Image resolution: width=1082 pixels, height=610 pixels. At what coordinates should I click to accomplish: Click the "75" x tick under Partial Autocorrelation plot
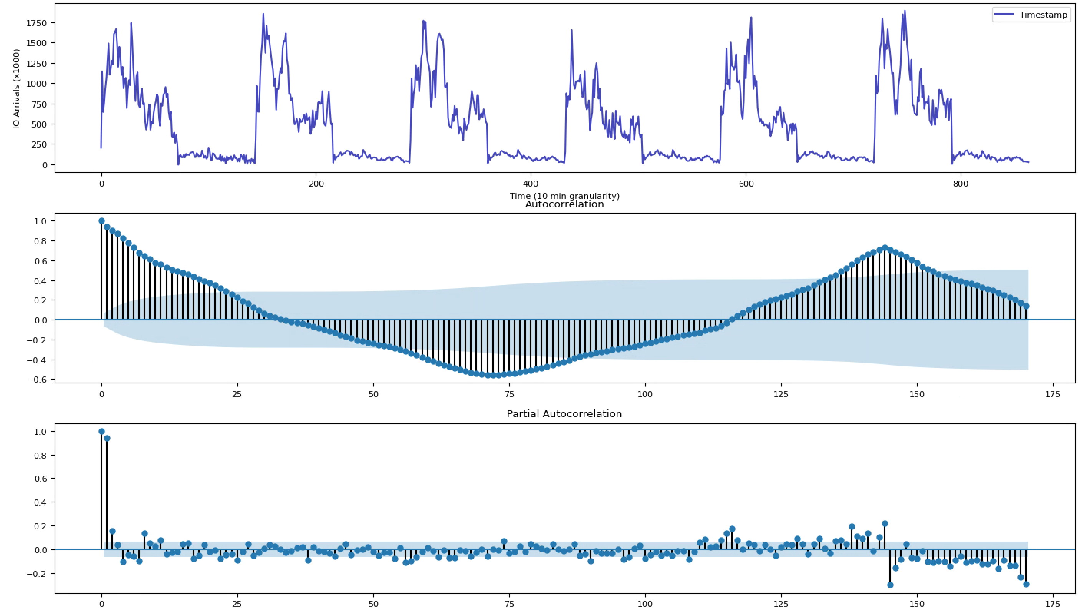tap(509, 605)
